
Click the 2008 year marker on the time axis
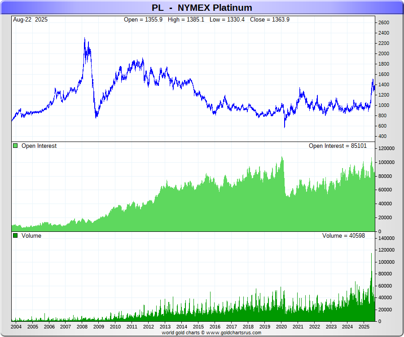[x=82, y=327]
